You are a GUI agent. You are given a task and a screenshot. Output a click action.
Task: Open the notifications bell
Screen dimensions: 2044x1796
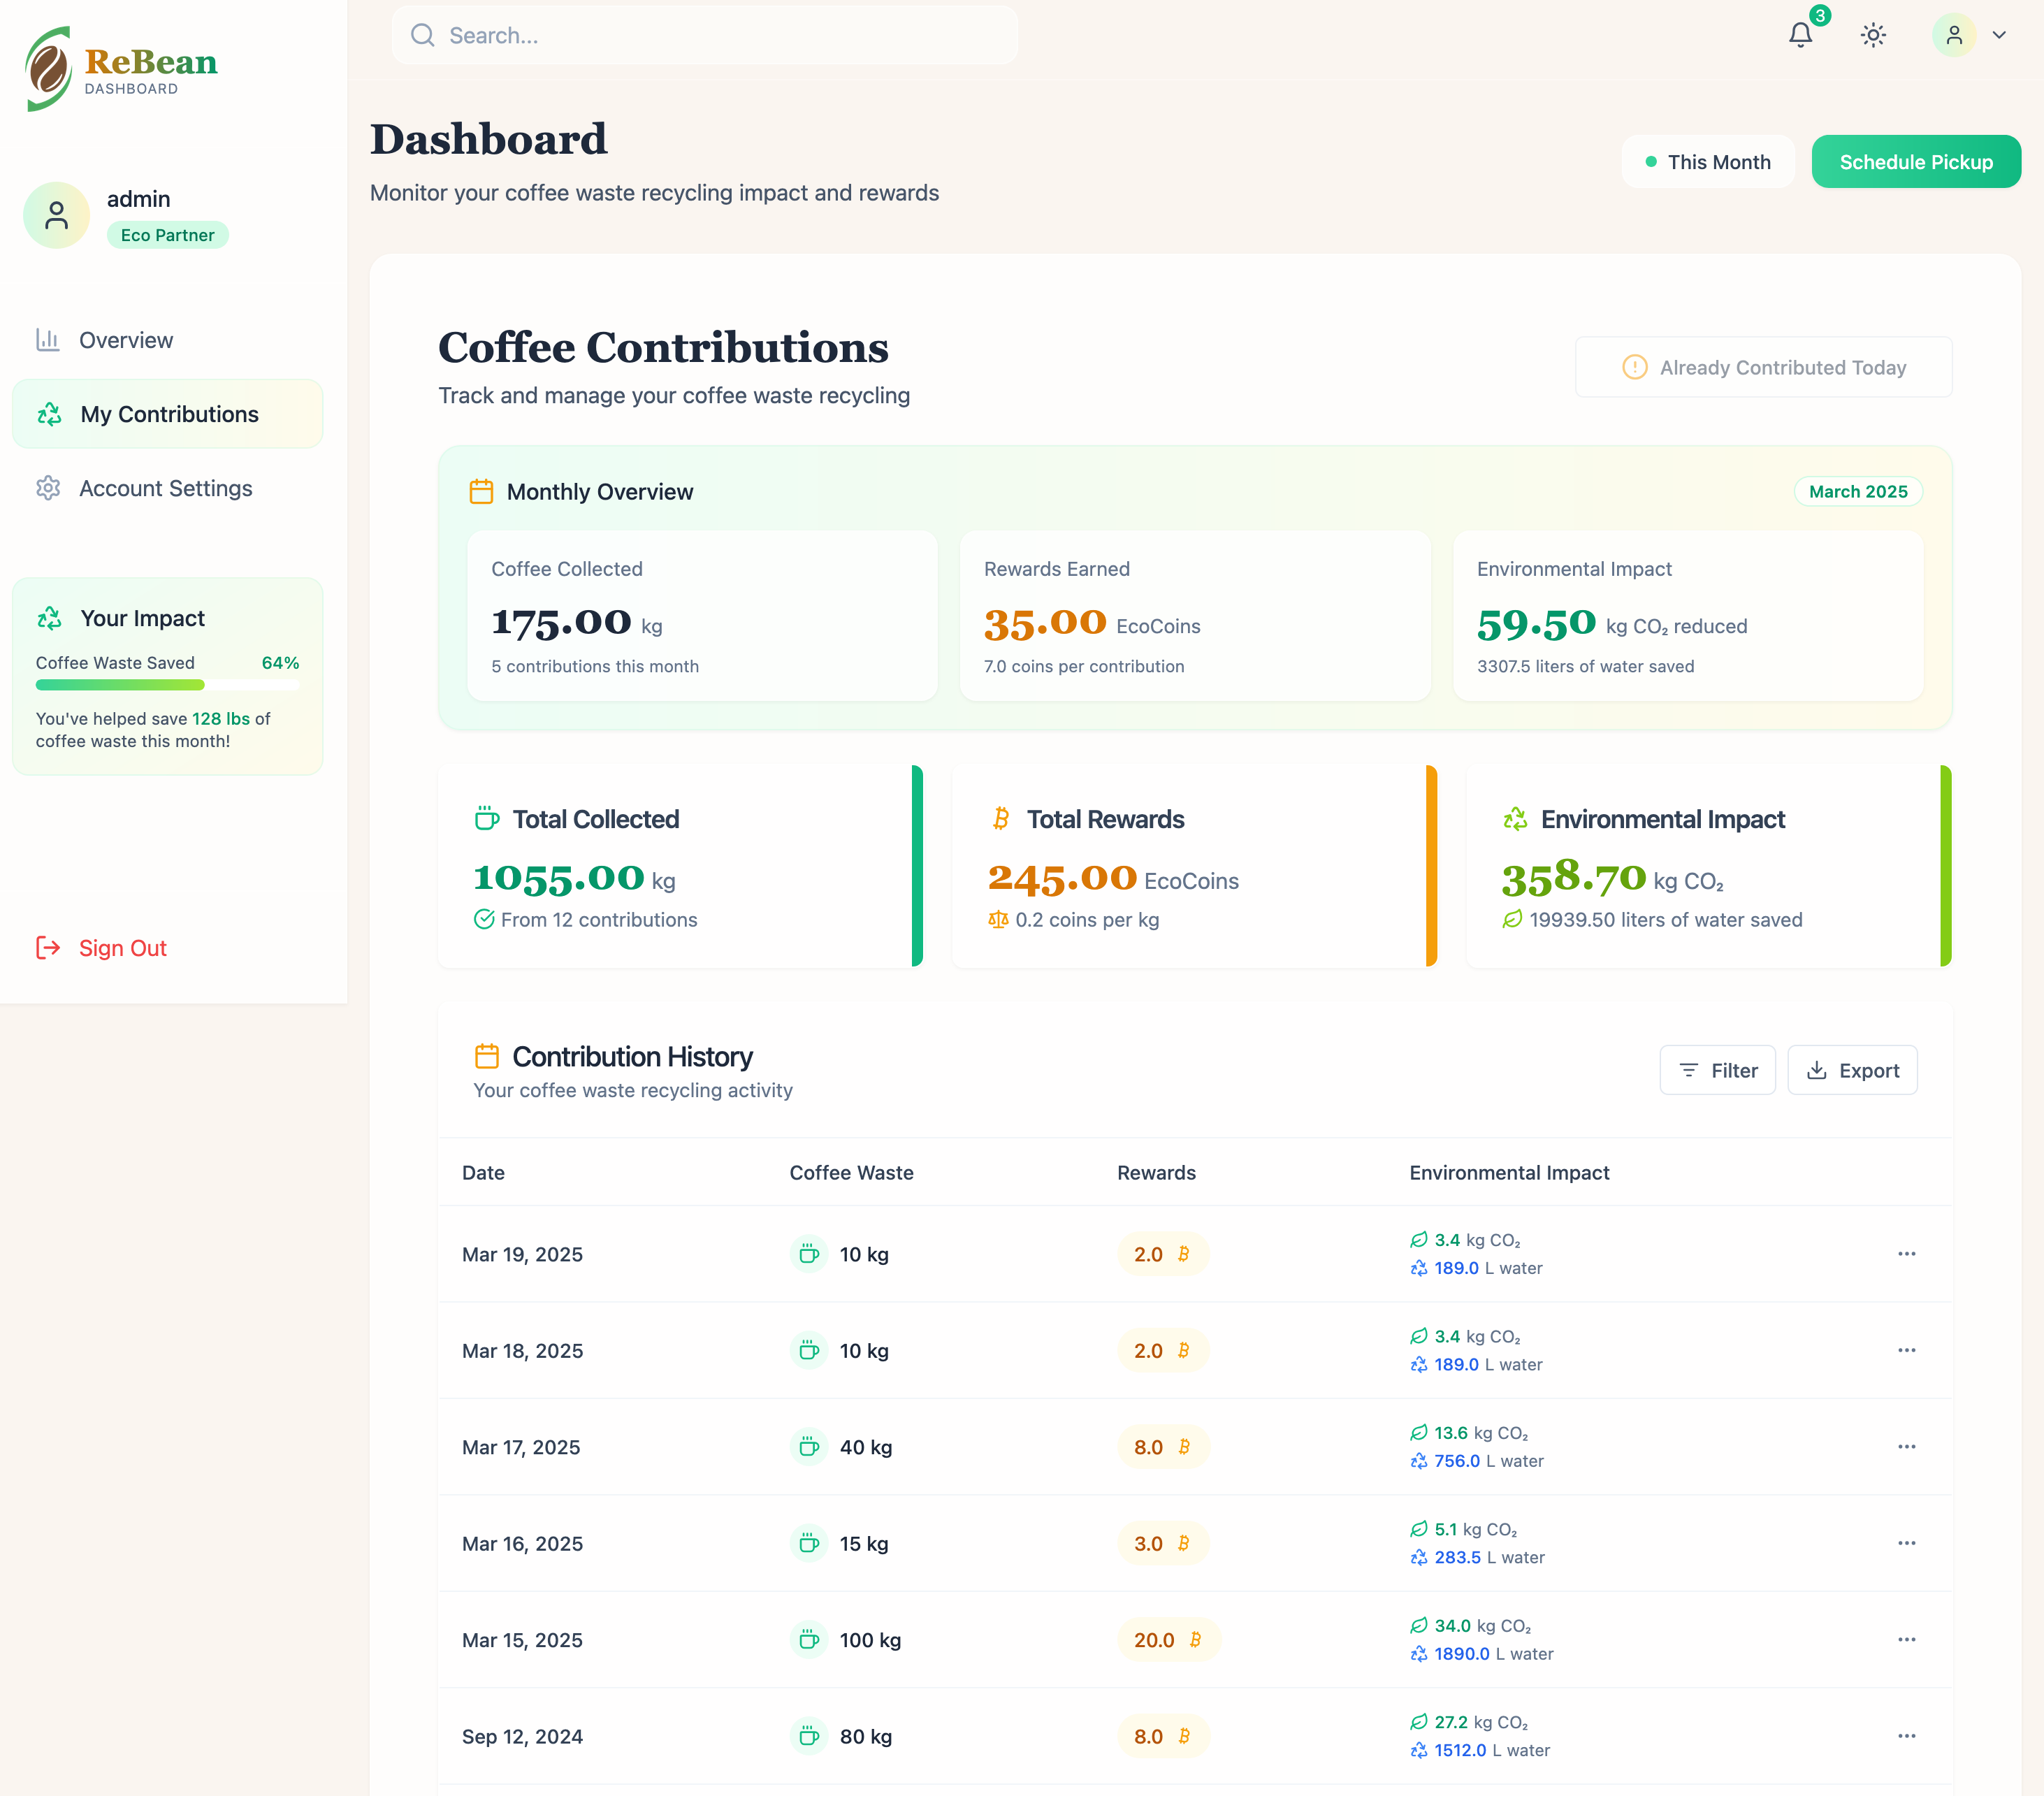1800,36
